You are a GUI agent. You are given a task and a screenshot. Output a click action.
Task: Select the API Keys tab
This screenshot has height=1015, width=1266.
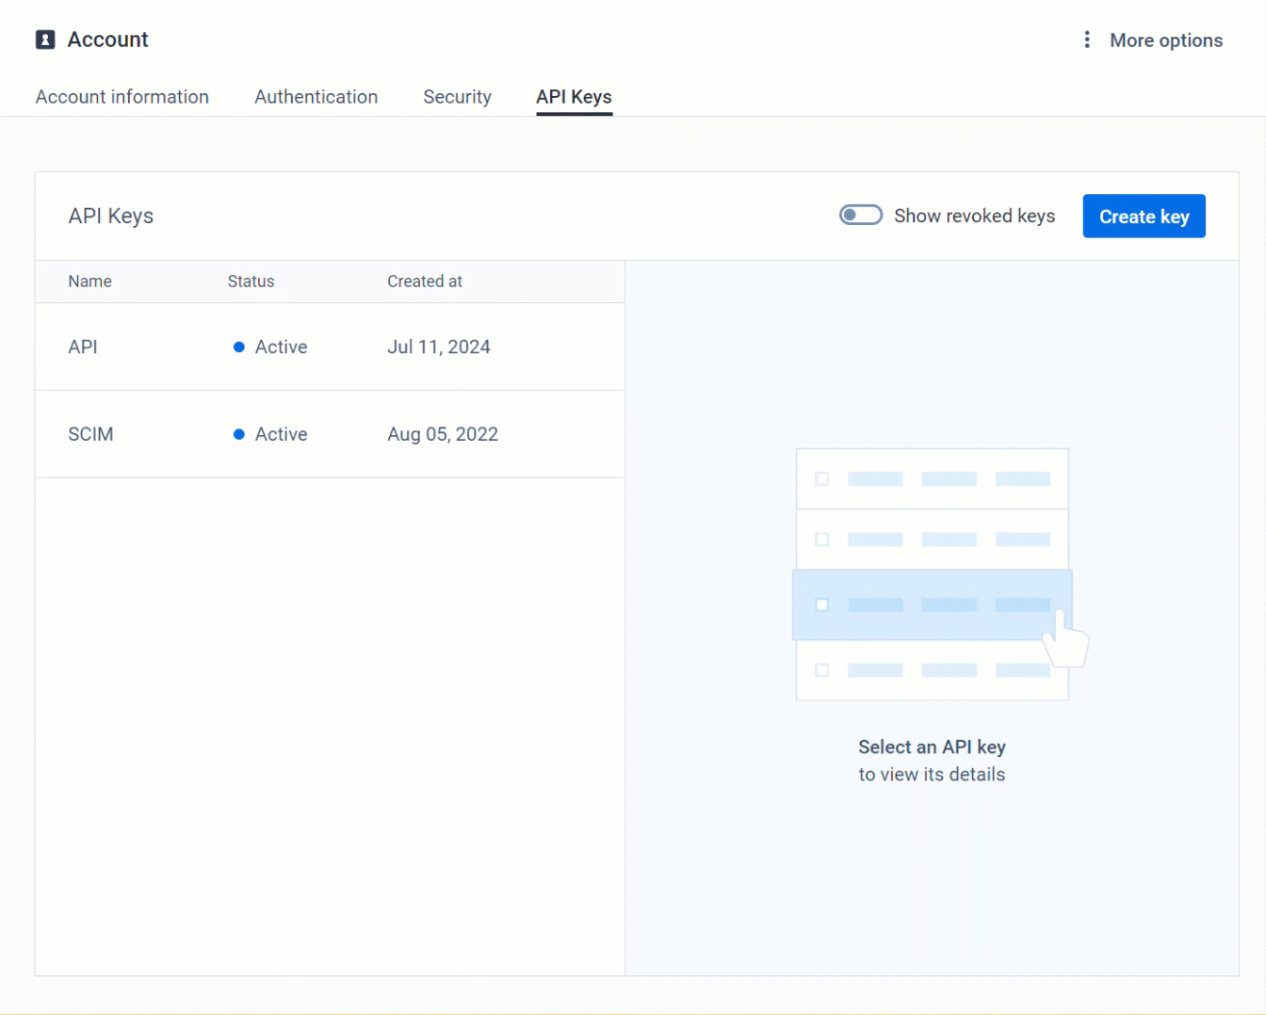(x=574, y=97)
